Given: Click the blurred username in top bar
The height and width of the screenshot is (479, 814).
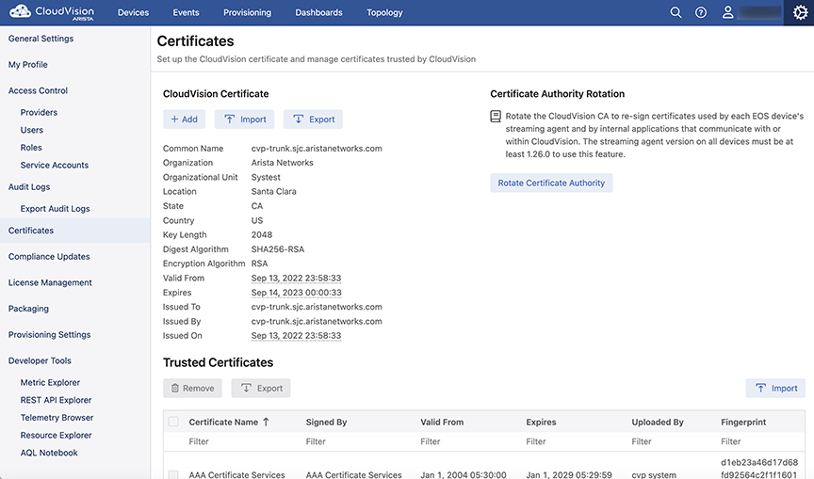Looking at the screenshot, I should point(759,12).
